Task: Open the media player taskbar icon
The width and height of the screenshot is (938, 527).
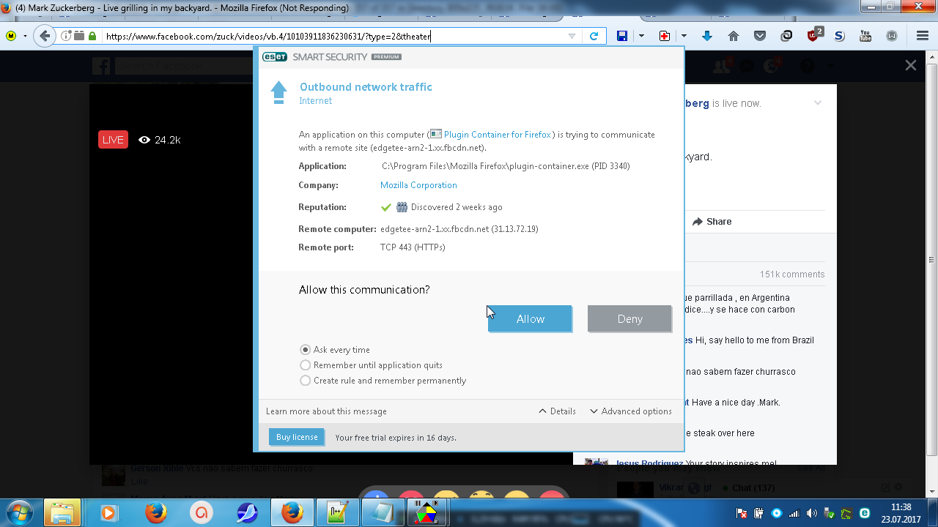Action: point(108,513)
